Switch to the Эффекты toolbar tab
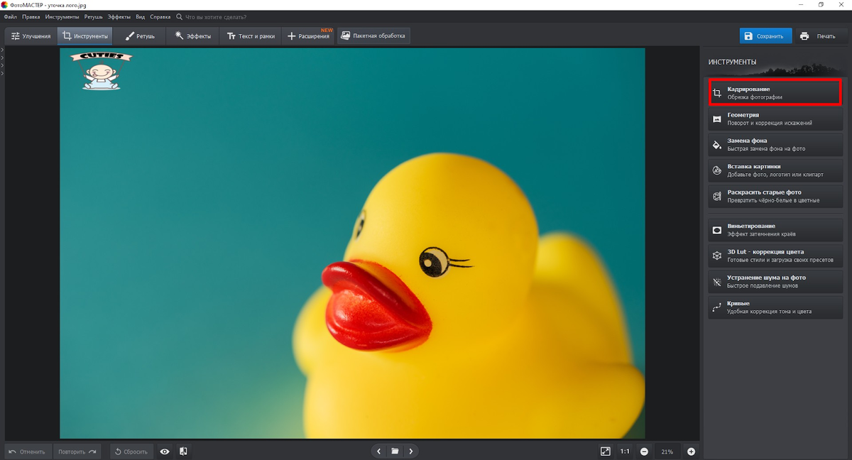The image size is (852, 460). [193, 36]
